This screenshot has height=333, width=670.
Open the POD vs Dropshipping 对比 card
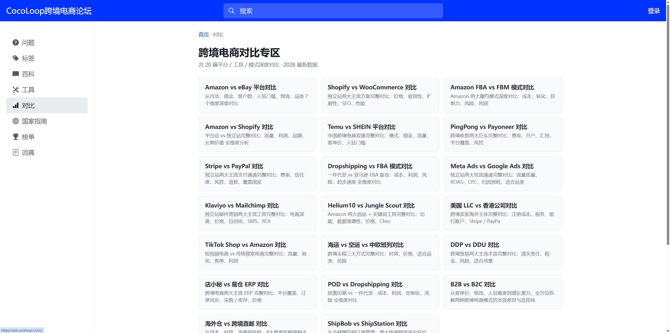[380, 292]
